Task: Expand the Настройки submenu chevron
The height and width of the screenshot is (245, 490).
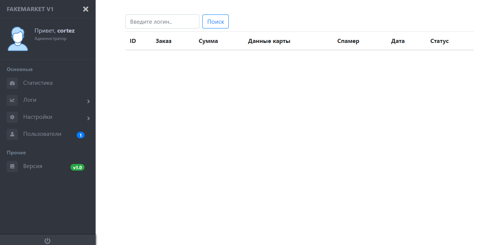Action: pos(88,118)
